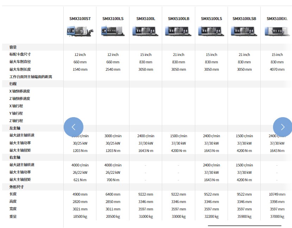
Task: Click the 右主轴 section header
Action: click(15, 157)
